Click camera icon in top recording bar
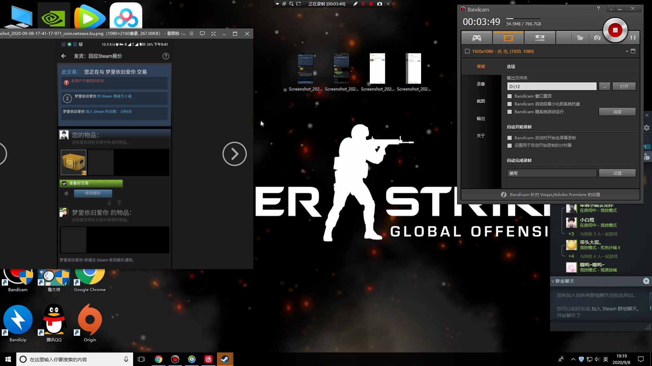 pos(379,4)
